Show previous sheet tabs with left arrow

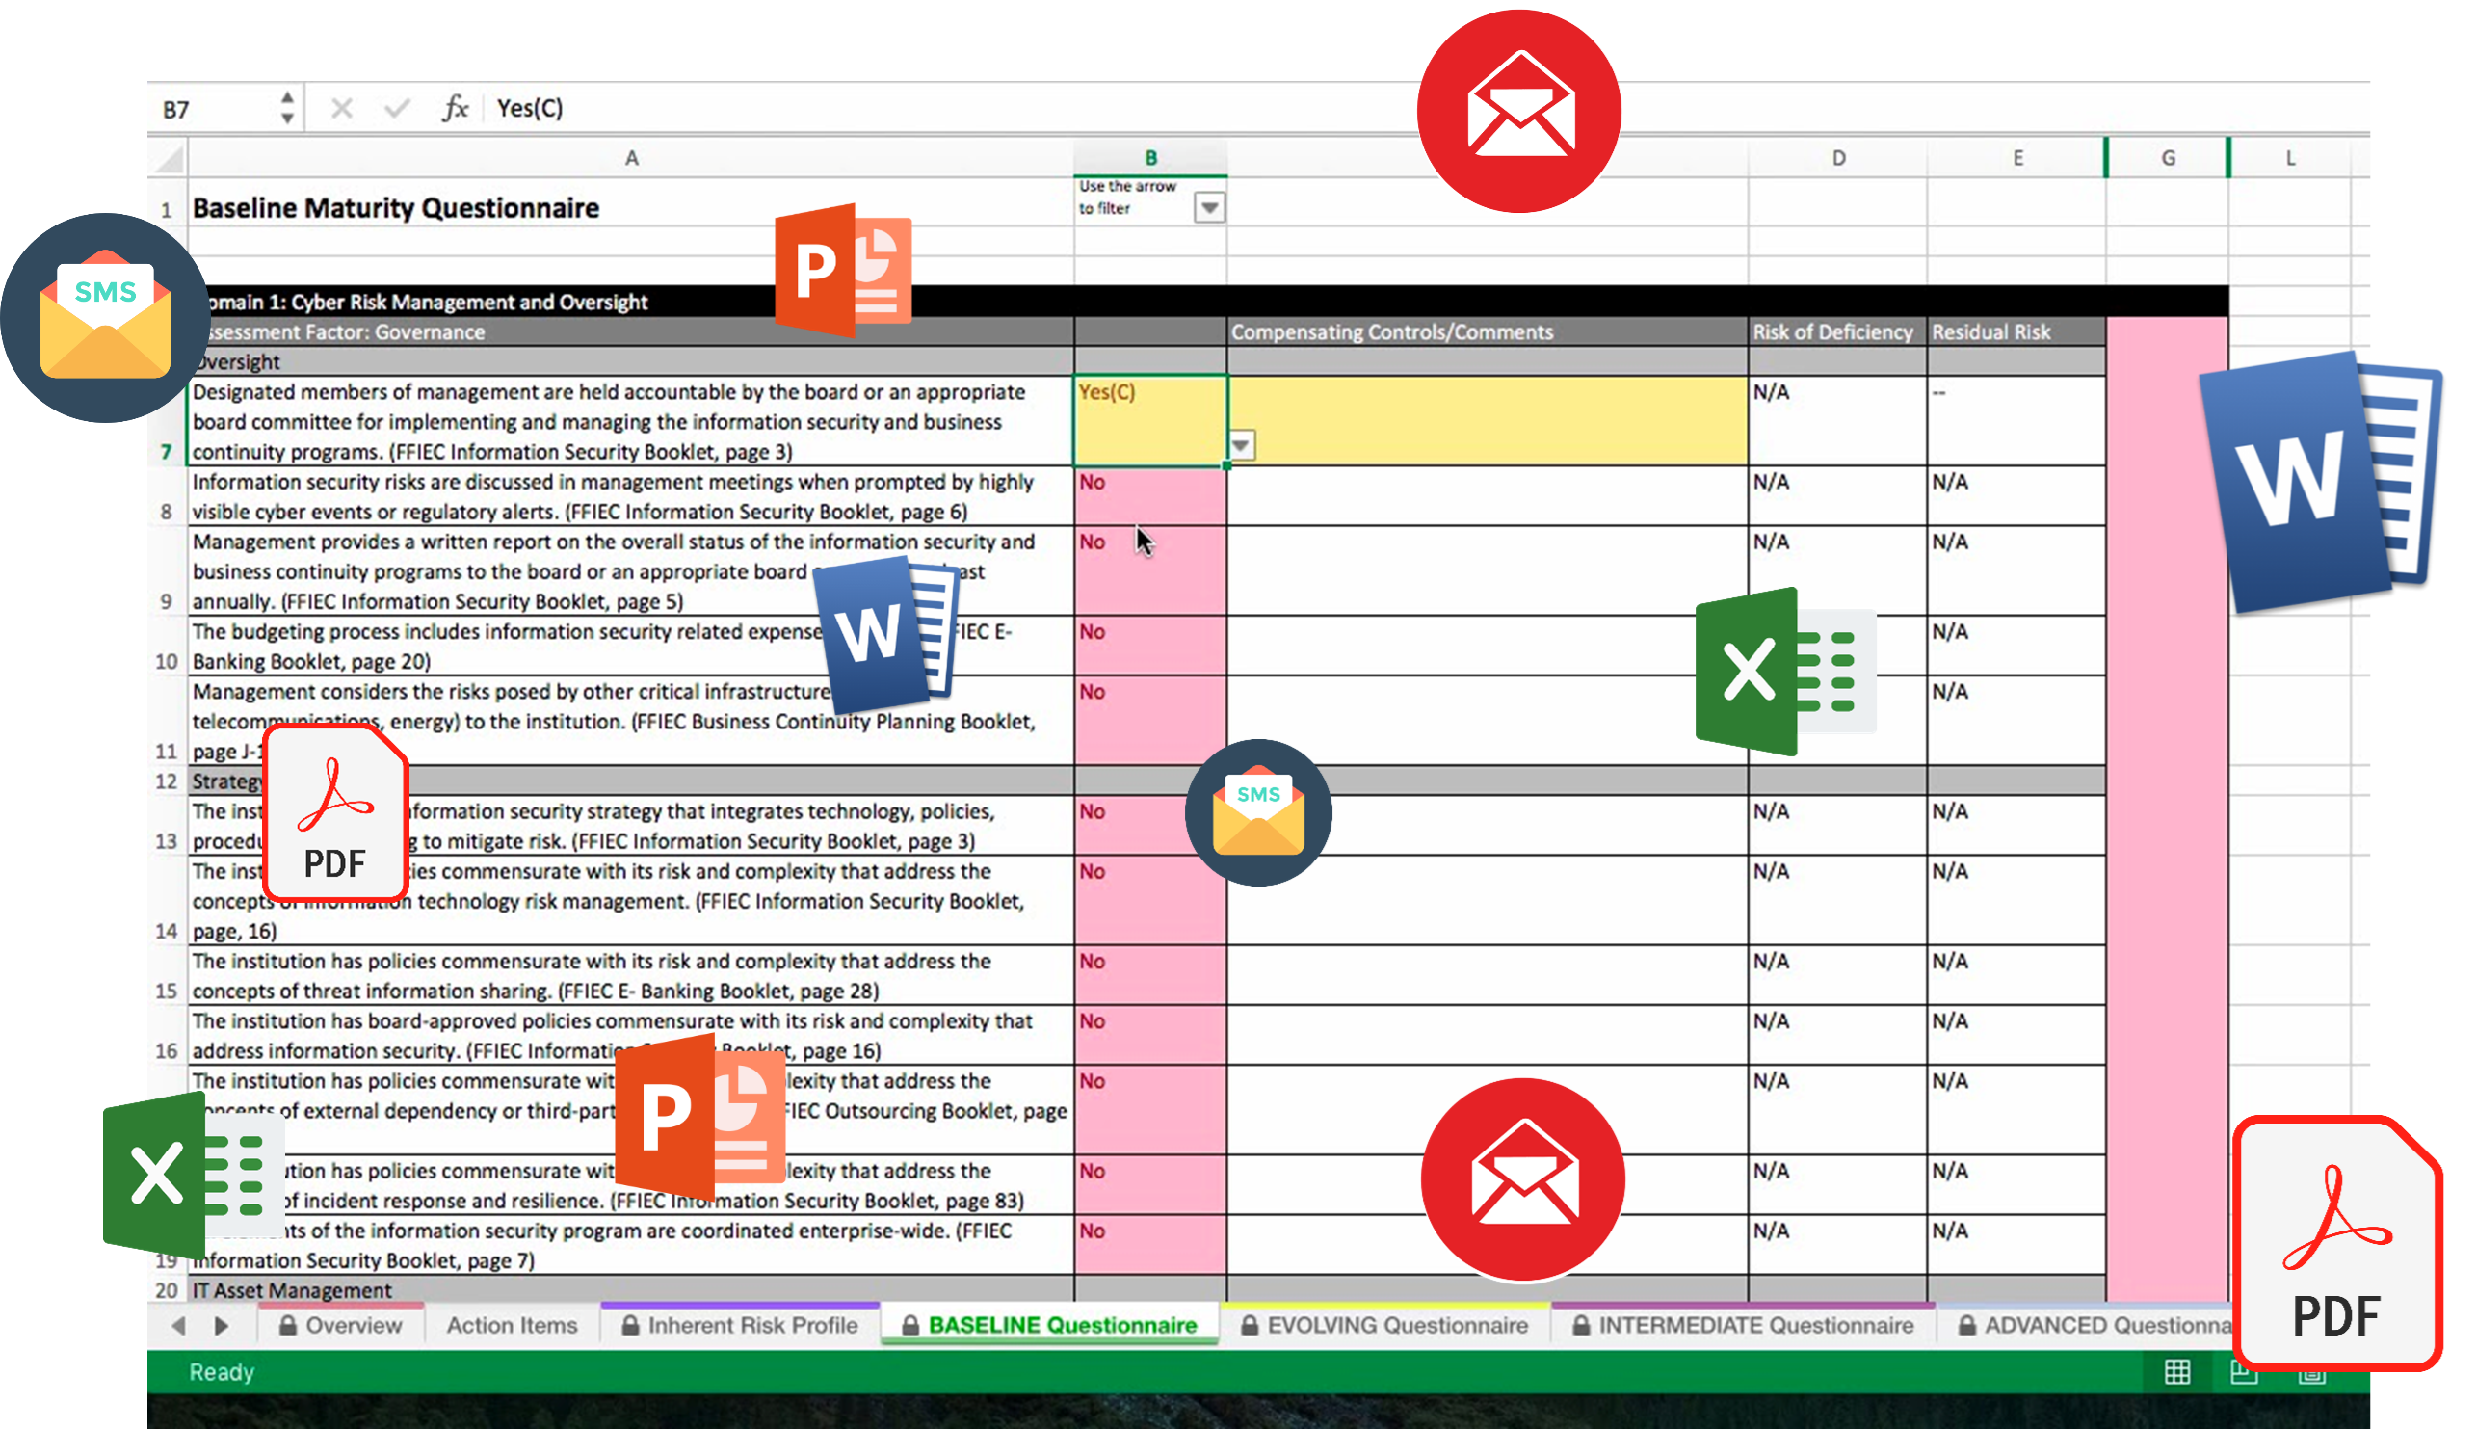178,1325
